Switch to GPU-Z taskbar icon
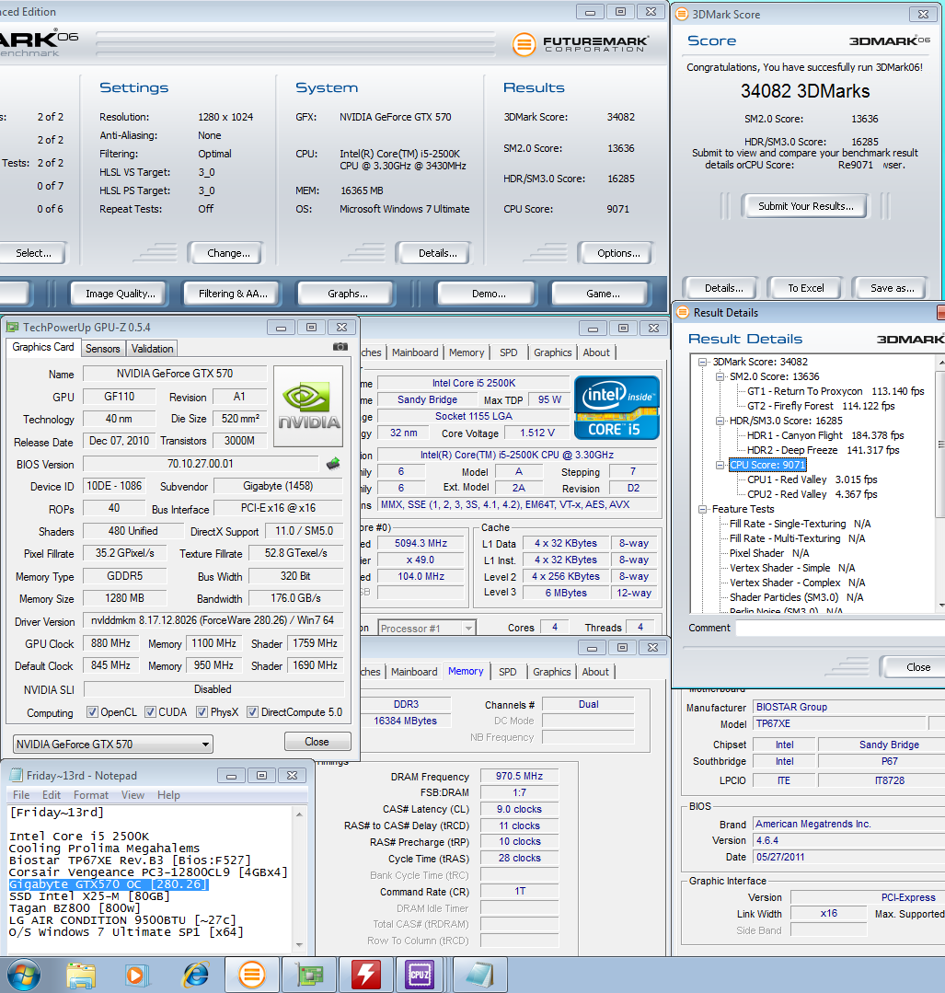This screenshot has width=945, height=993. pos(308,975)
